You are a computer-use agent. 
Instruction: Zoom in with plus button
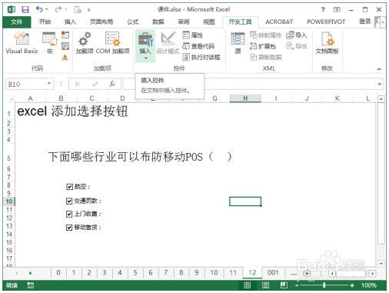352,285
